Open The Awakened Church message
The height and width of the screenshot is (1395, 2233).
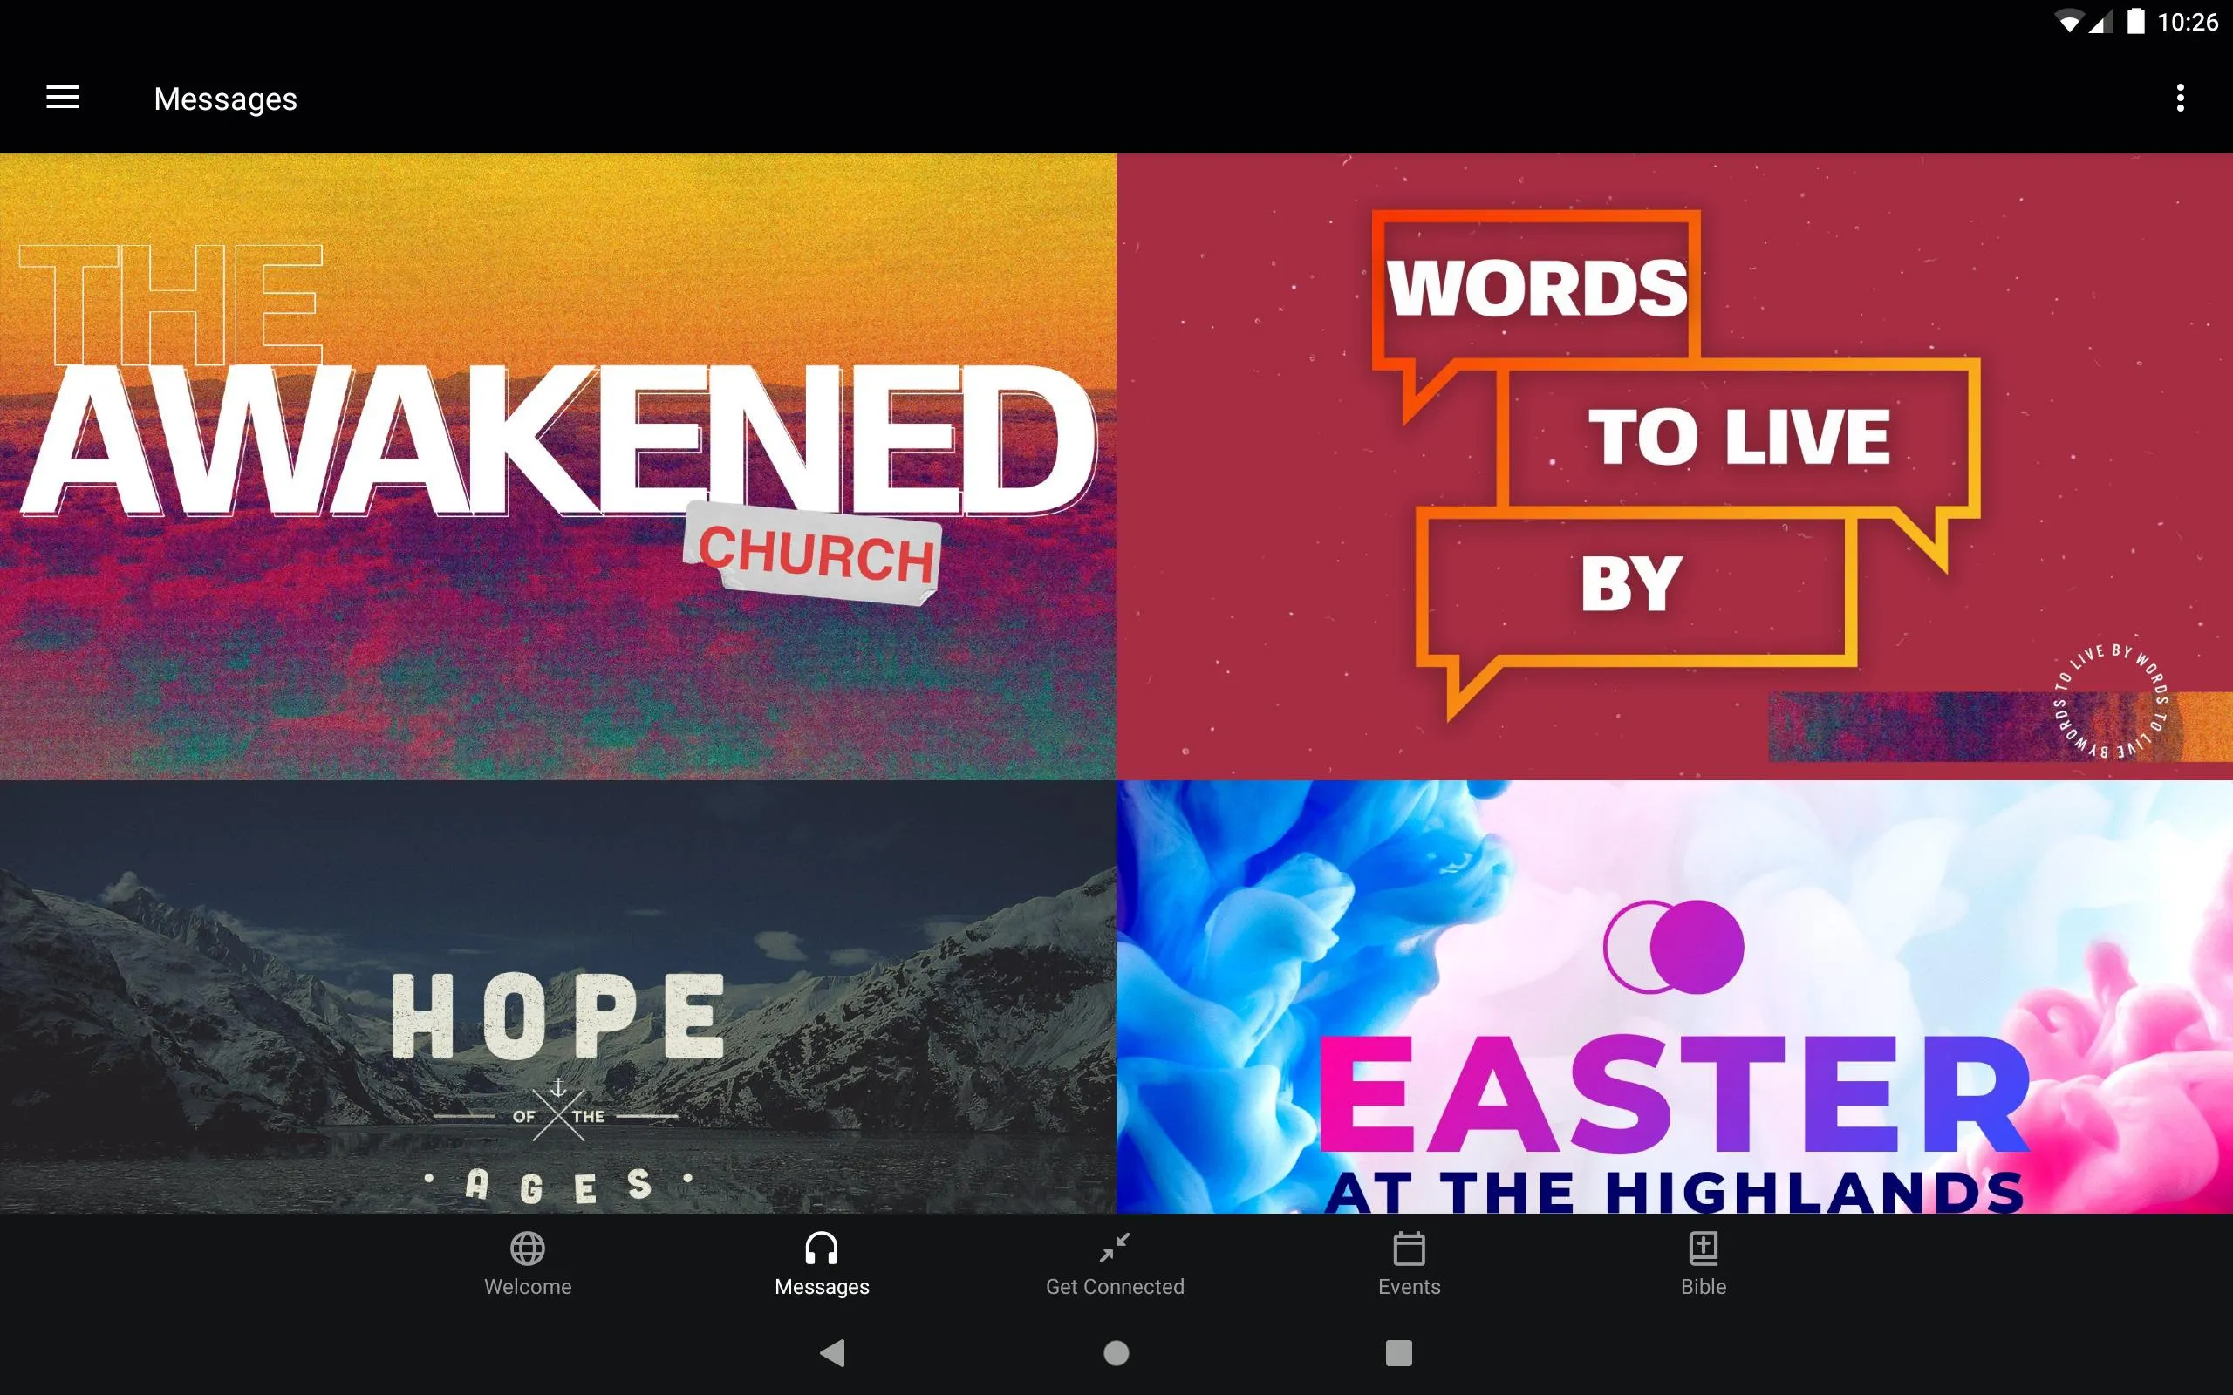click(x=558, y=465)
